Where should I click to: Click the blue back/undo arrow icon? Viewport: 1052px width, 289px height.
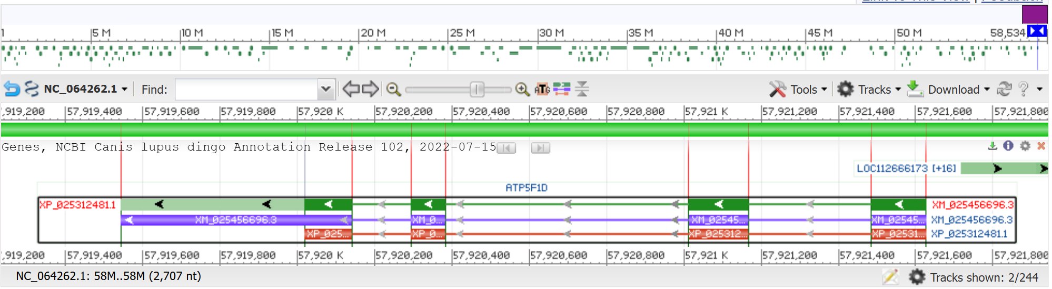click(12, 89)
